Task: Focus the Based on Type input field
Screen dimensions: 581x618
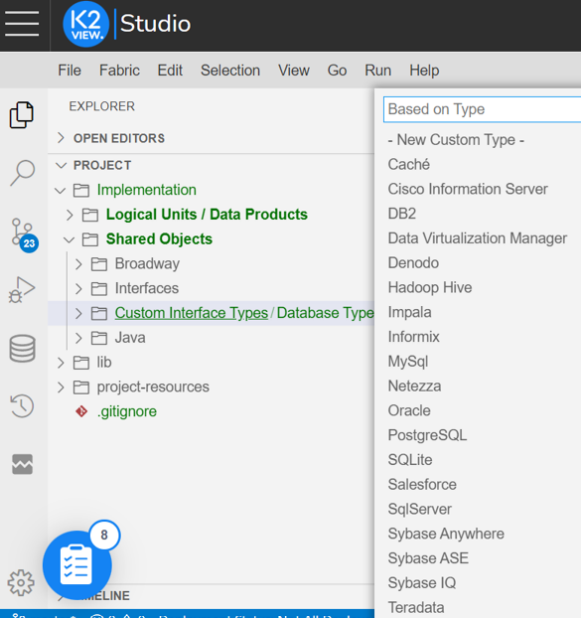Action: (x=482, y=109)
